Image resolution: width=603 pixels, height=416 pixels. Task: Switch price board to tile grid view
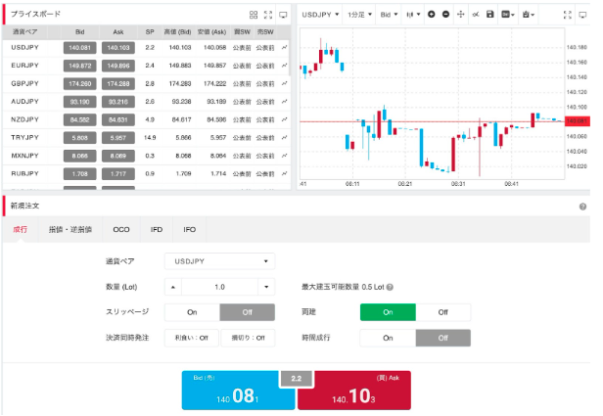click(254, 16)
